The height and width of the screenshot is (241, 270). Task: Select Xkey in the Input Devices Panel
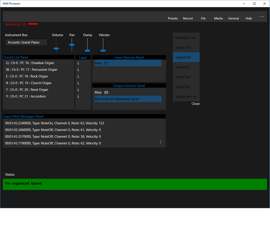pos(128,63)
